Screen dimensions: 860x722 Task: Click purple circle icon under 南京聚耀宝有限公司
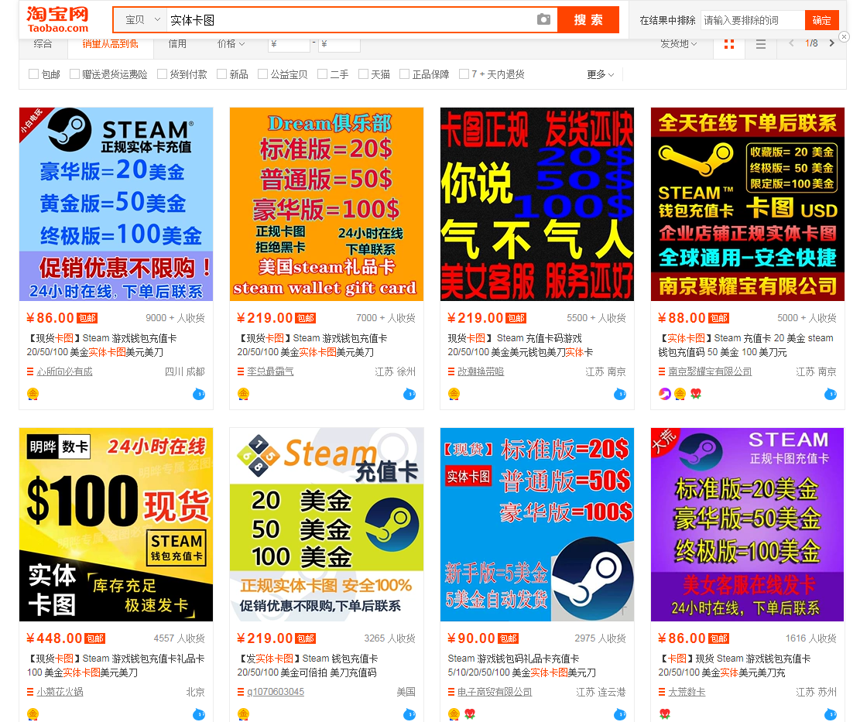[x=665, y=394]
